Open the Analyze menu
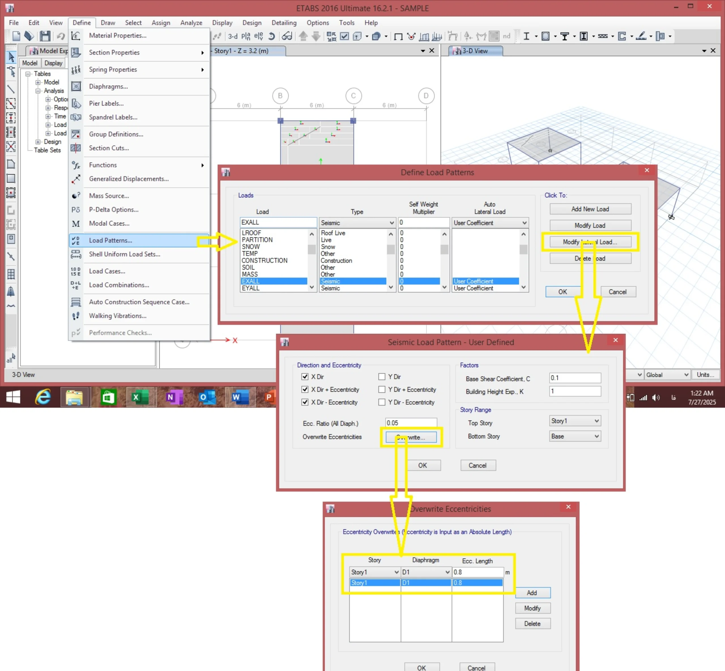The height and width of the screenshot is (671, 725). click(191, 22)
